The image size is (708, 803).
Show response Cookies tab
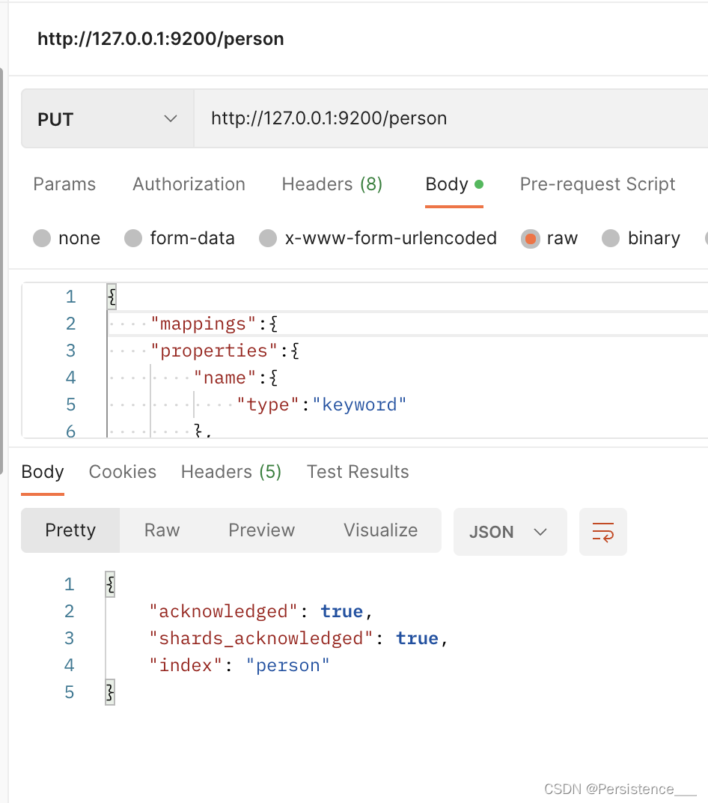123,472
